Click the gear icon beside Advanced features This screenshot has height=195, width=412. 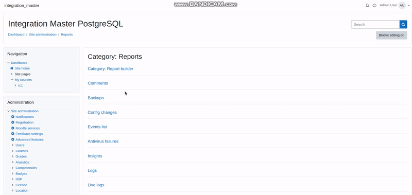point(12,139)
